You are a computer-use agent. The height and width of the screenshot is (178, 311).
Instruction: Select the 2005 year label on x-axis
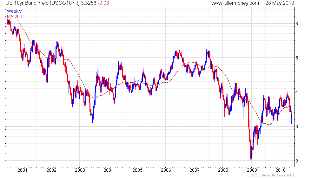[137, 170]
